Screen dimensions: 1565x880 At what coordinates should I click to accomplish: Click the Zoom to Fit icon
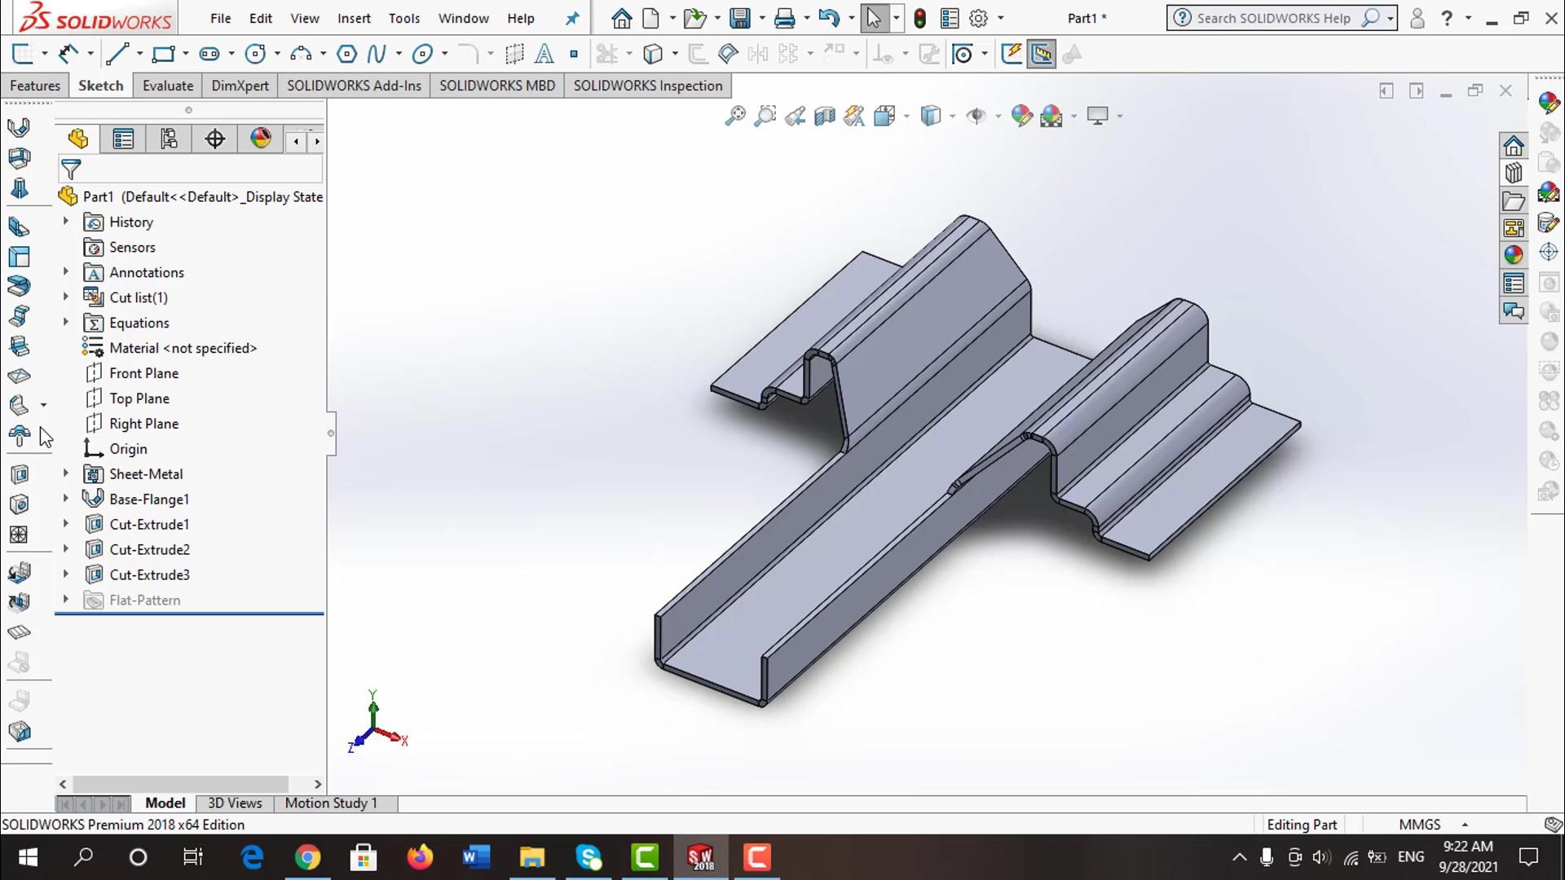coord(734,116)
